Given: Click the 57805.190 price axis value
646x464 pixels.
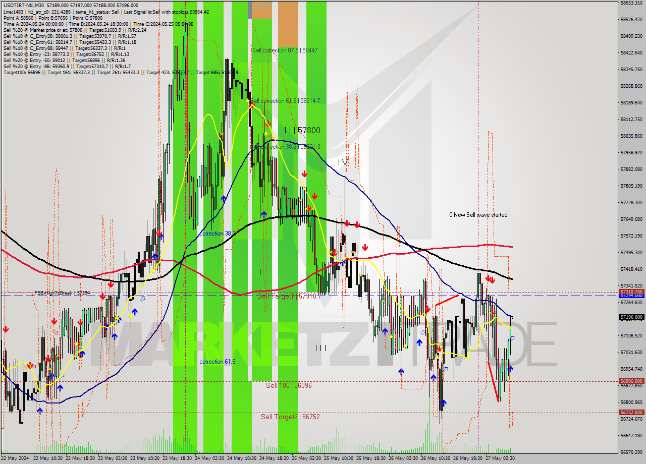Looking at the screenshot, I should click(x=631, y=186).
